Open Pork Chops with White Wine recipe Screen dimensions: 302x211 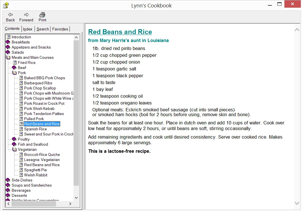[49, 98]
